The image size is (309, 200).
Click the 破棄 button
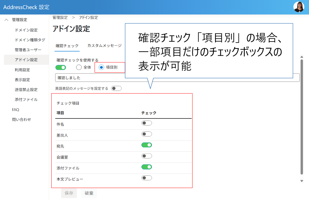(x=89, y=193)
